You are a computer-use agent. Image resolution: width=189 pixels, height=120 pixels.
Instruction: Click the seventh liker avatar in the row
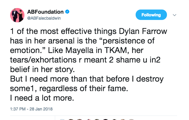[x=114, y=120]
